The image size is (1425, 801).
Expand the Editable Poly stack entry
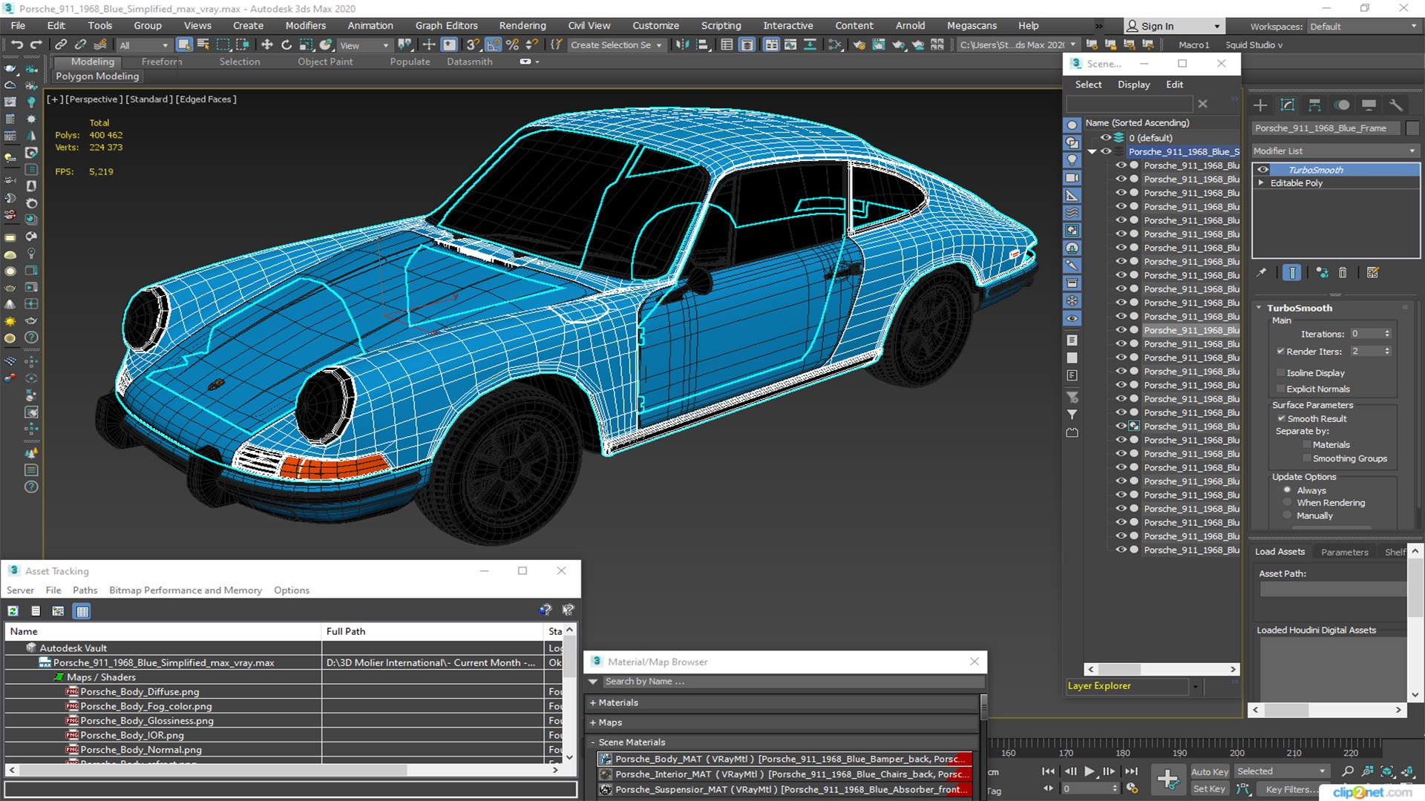[1261, 183]
